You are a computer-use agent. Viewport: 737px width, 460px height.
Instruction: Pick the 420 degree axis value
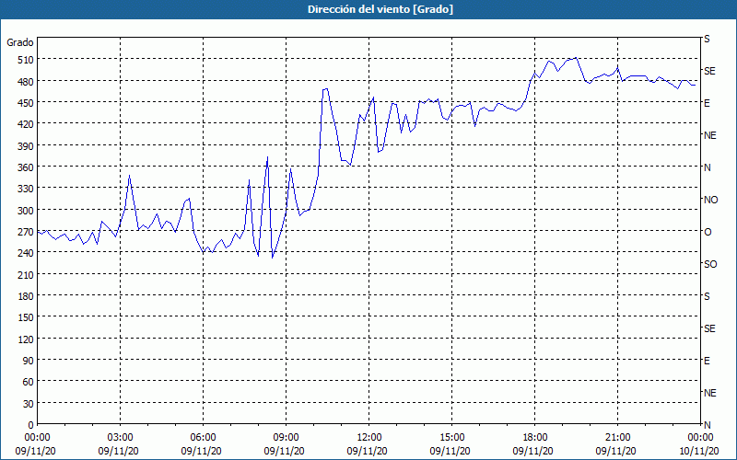point(27,124)
